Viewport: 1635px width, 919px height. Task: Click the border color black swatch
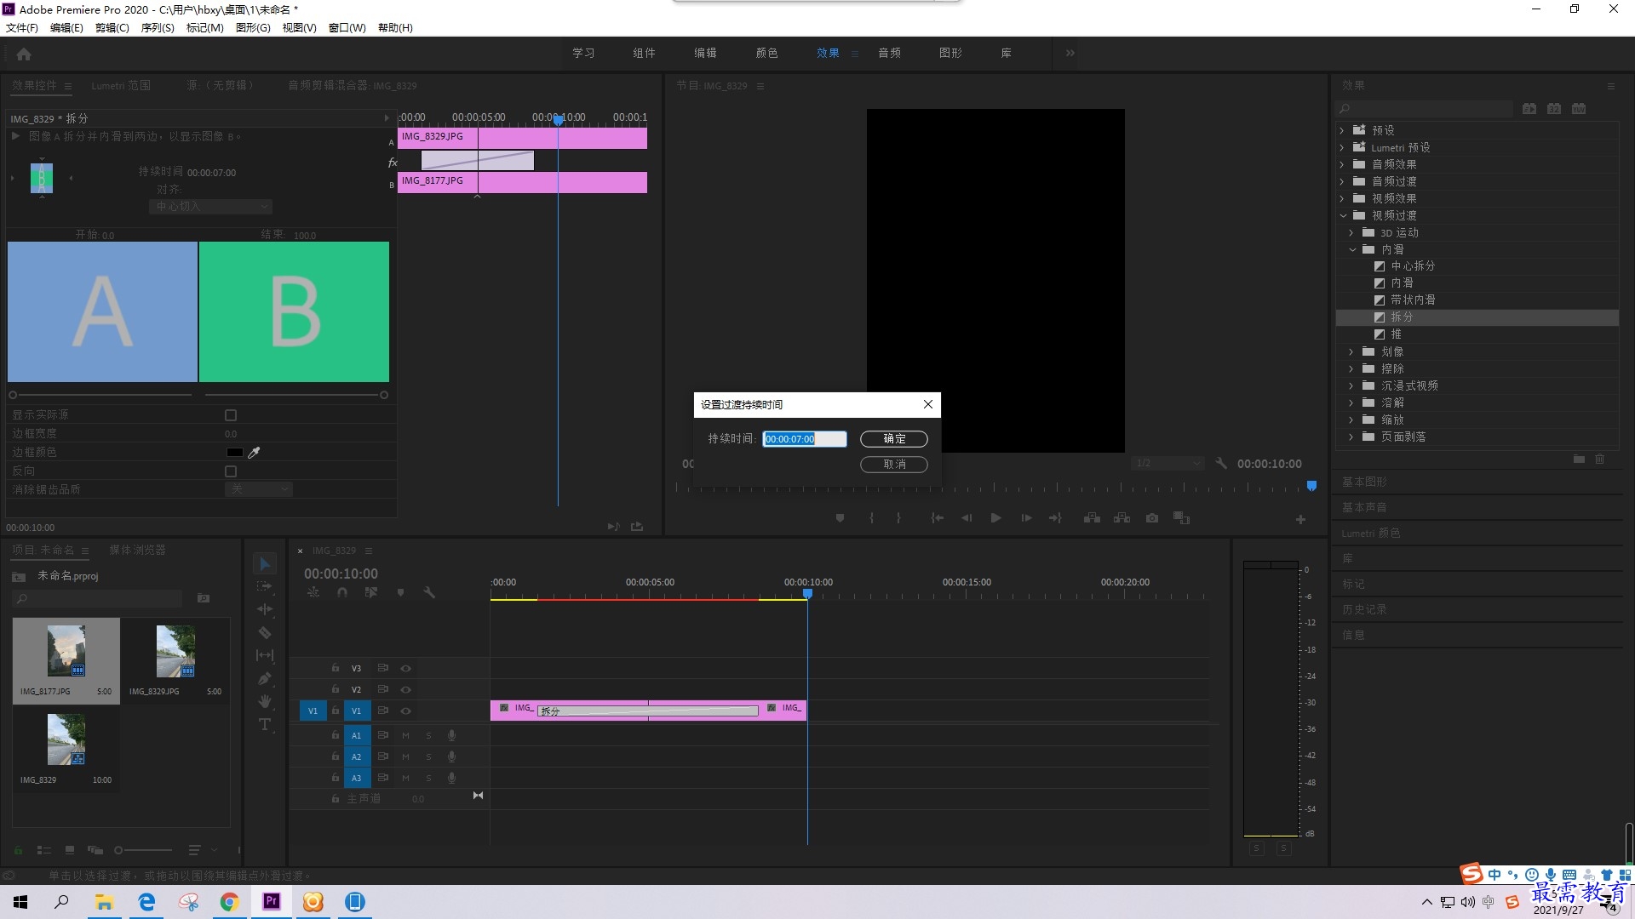(x=234, y=453)
